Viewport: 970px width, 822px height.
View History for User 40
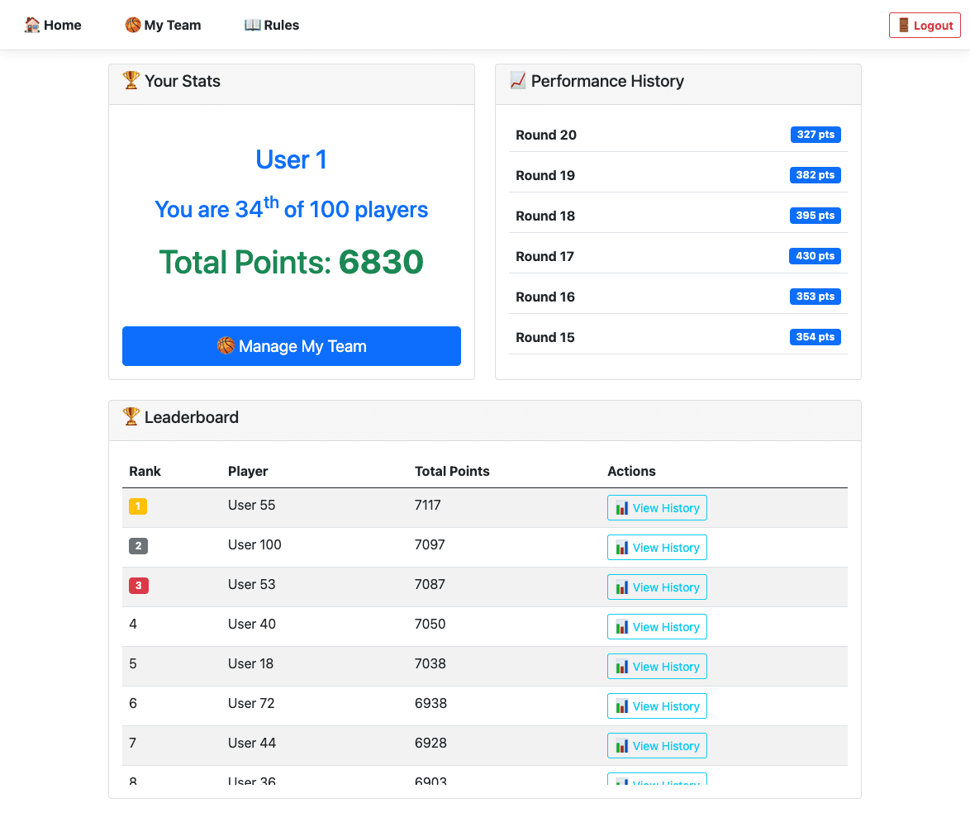pos(657,626)
